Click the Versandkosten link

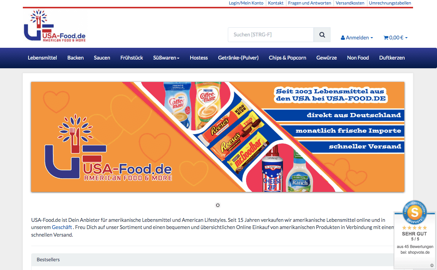pos(350,3)
